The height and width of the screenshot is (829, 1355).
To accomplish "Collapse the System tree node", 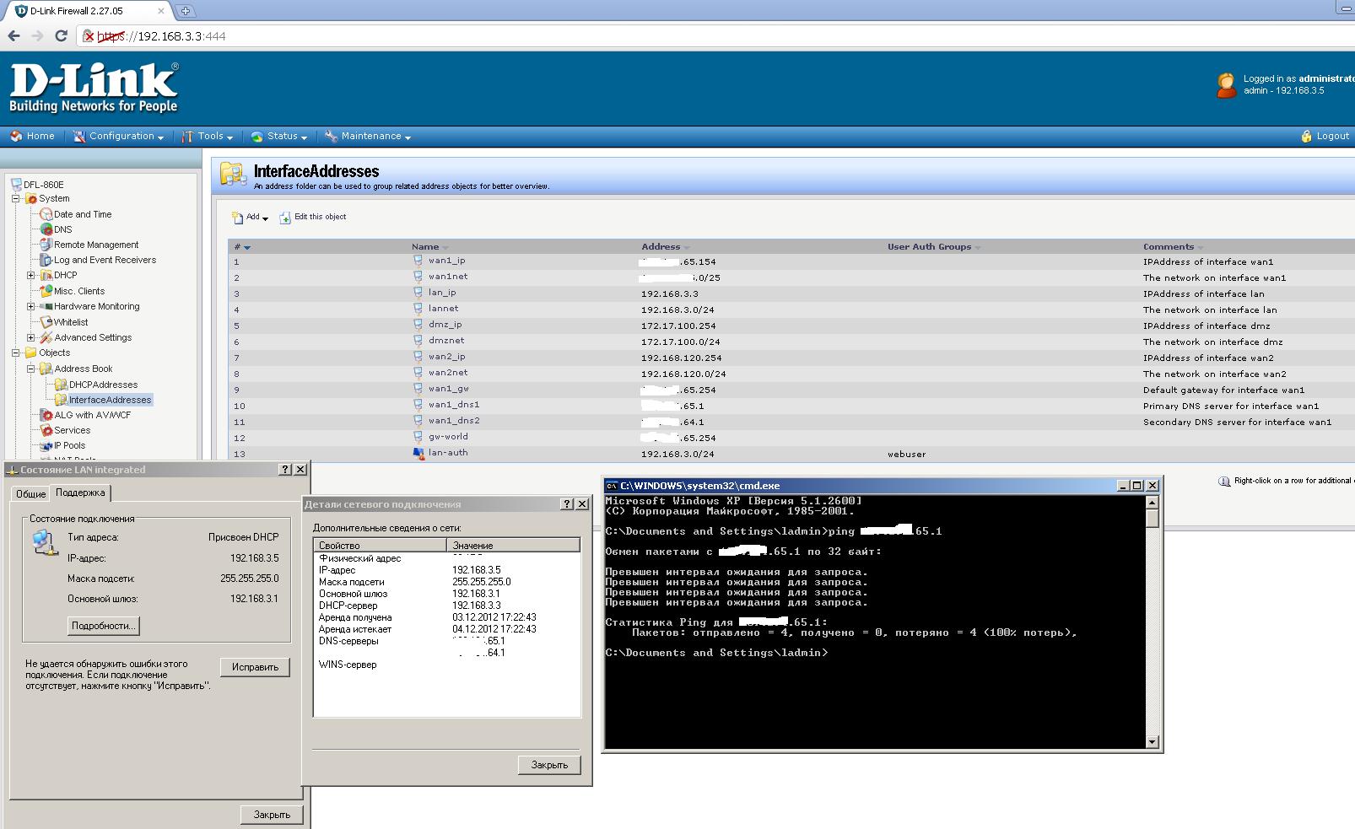I will 15,199.
